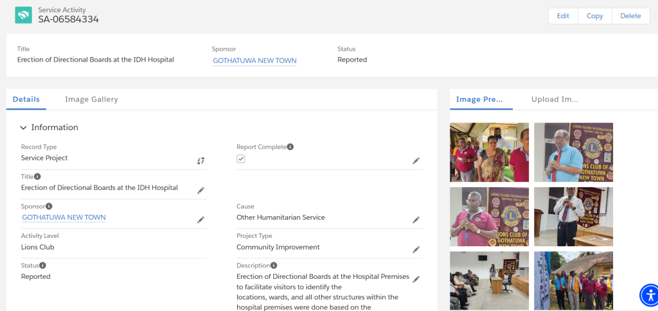Click the 'Service Project' record type value
Screen dimensions: 658x311
[x=44, y=158]
